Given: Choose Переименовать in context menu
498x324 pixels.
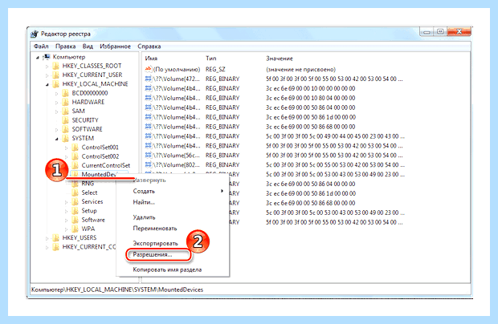Looking at the screenshot, I should click(x=155, y=229).
